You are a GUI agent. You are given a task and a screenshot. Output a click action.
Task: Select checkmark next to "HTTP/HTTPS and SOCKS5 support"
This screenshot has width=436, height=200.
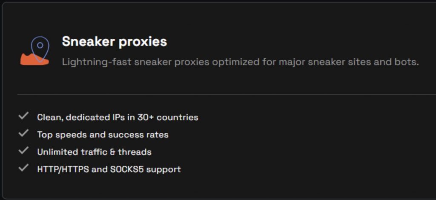pyautogui.click(x=23, y=168)
